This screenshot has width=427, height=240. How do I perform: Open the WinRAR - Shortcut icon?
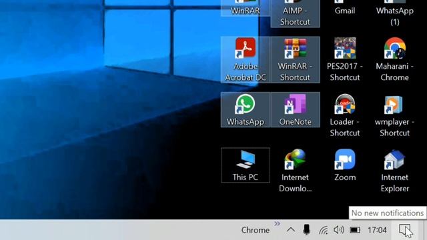click(x=295, y=59)
